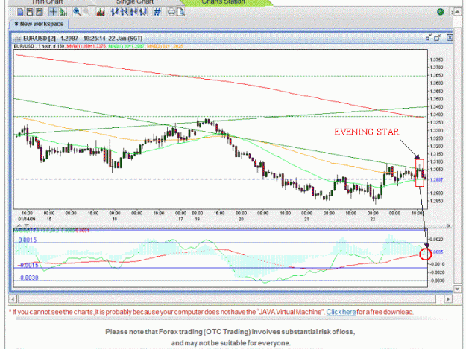Toggle the crosshair cursor tool

(53, 12)
